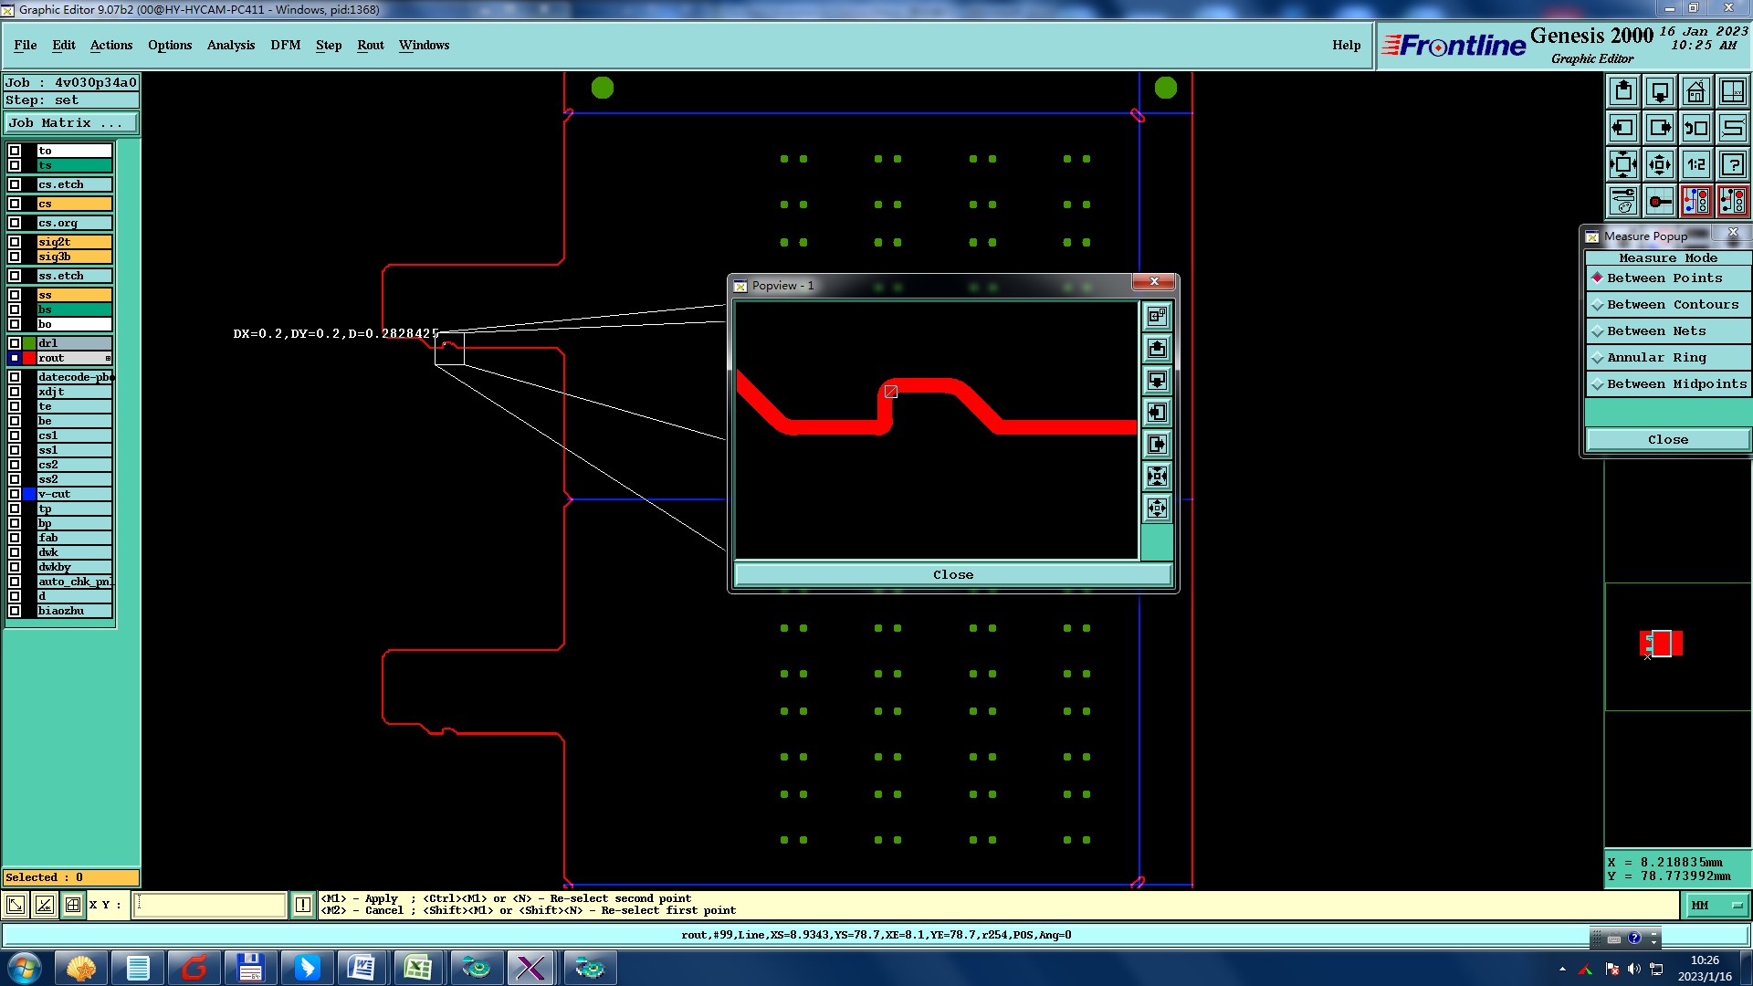The image size is (1753, 986).
Task: Open the Rout menu
Action: click(x=370, y=45)
